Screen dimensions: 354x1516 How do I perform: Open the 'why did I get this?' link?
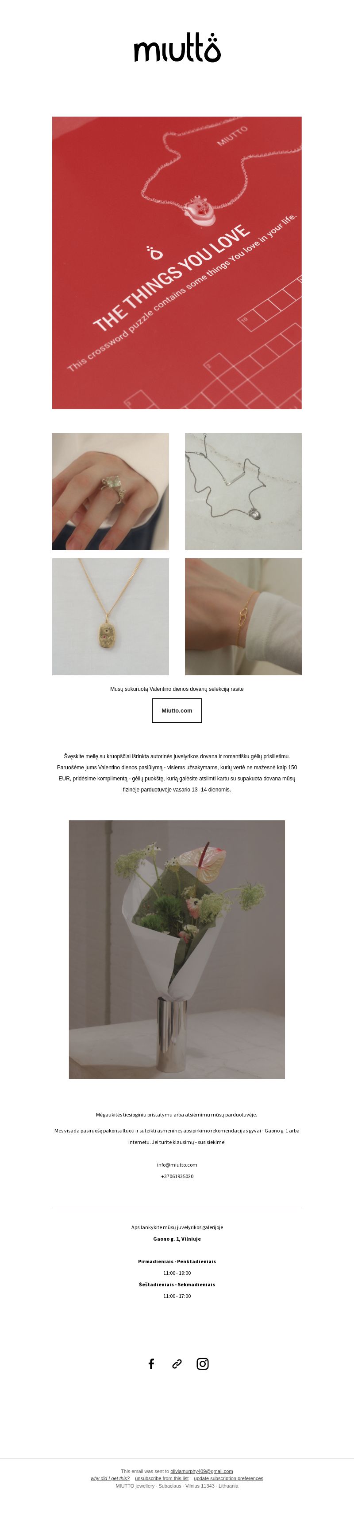click(x=110, y=1478)
